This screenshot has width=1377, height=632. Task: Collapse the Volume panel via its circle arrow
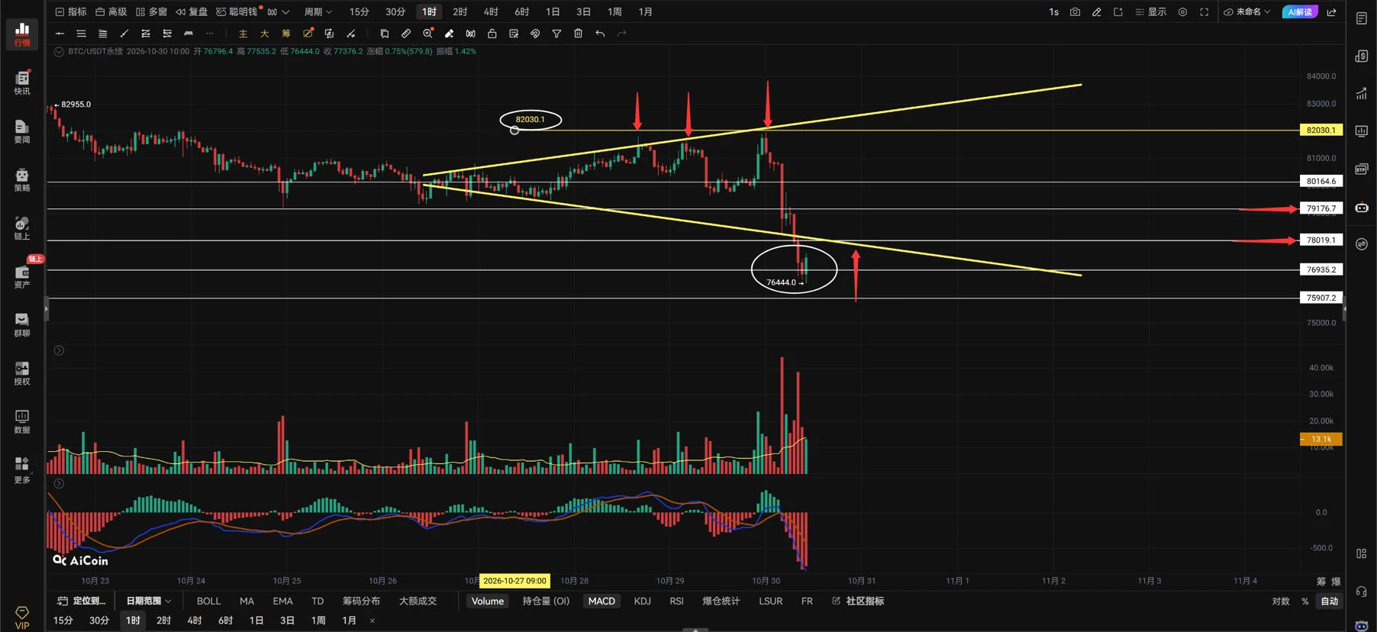coord(59,350)
